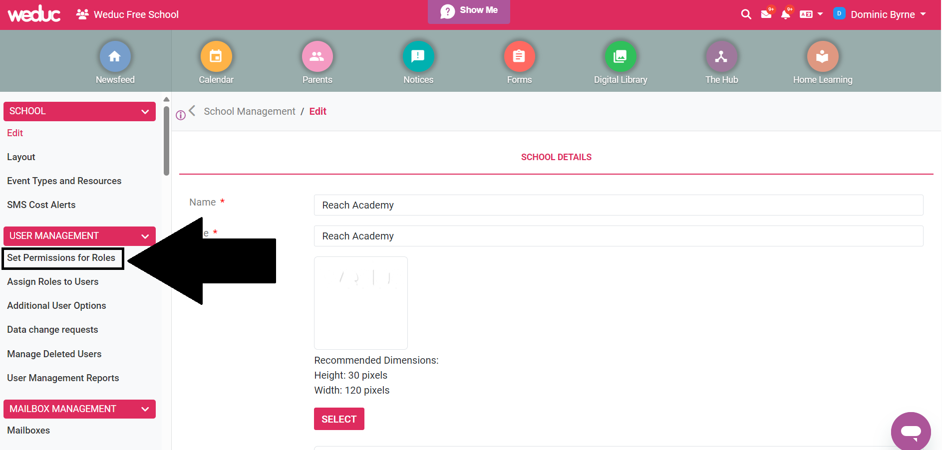
Task: Open the Home Learning icon
Action: click(x=822, y=56)
